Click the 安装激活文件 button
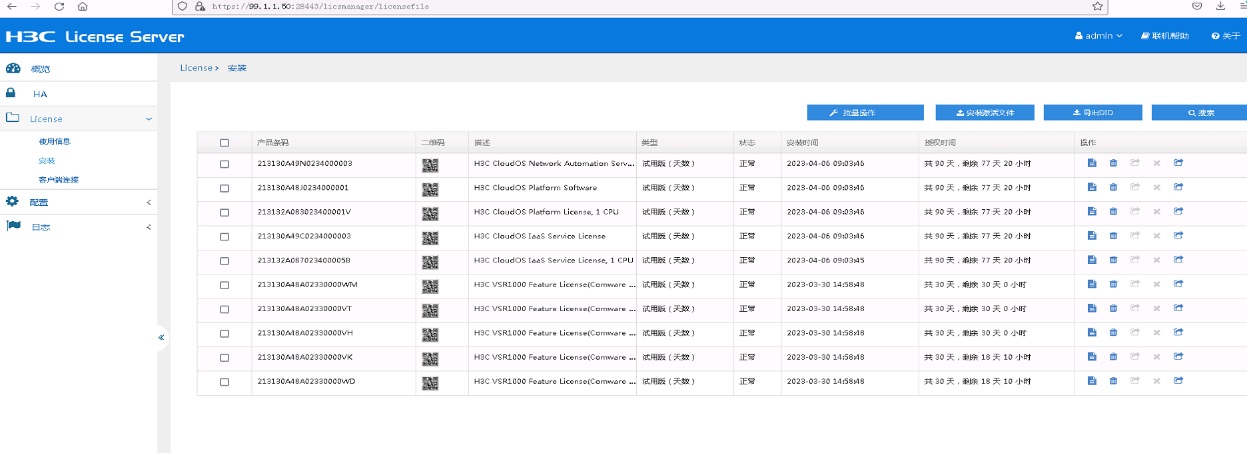Image resolution: width=1247 pixels, height=453 pixels. 985,113
